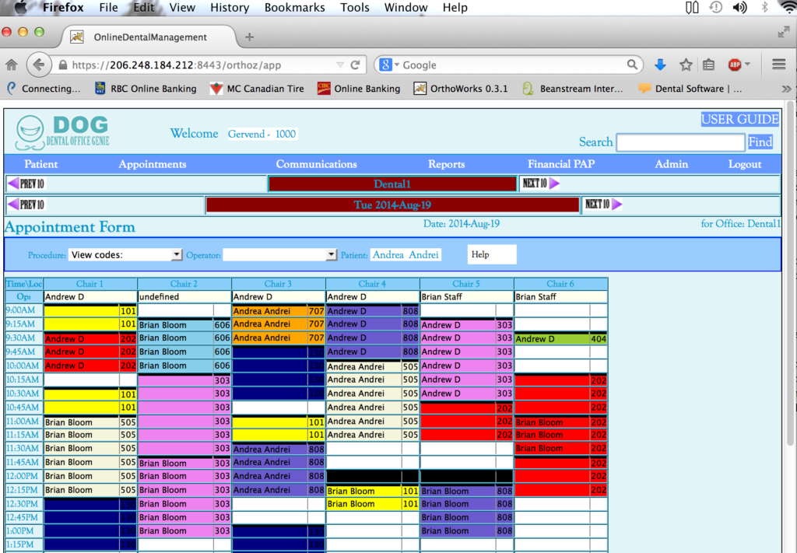Open the Reports menu

(x=446, y=164)
